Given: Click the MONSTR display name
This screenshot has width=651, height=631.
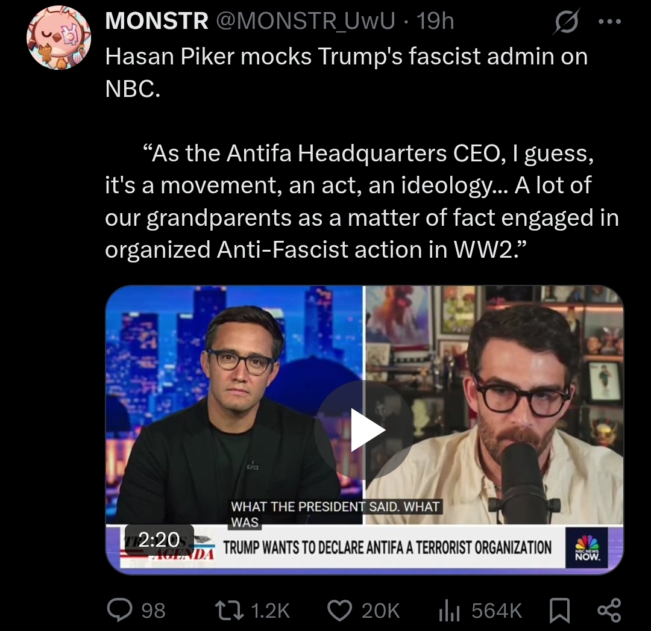Looking at the screenshot, I should click(157, 20).
